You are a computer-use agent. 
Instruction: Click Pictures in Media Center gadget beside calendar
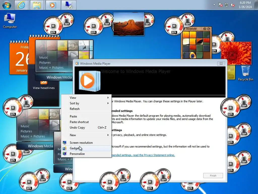[45, 63]
